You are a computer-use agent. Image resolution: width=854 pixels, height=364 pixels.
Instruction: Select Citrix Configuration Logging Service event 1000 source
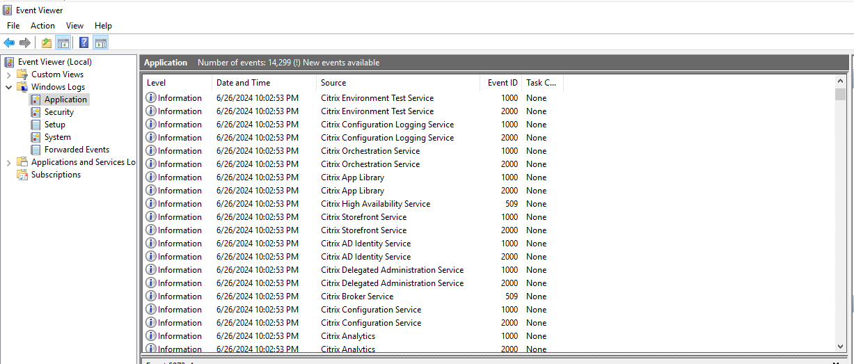pyautogui.click(x=387, y=125)
